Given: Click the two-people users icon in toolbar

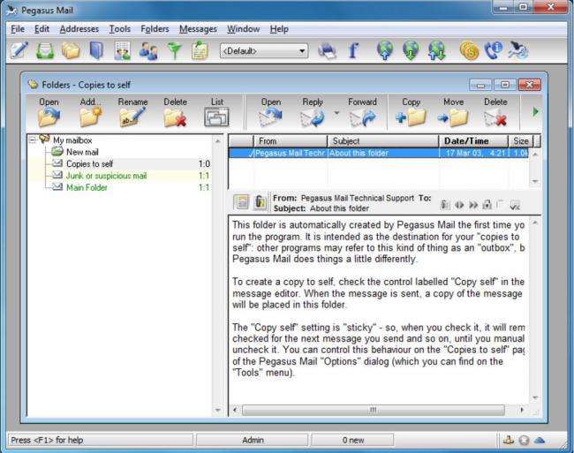Looking at the screenshot, I should tap(148, 50).
